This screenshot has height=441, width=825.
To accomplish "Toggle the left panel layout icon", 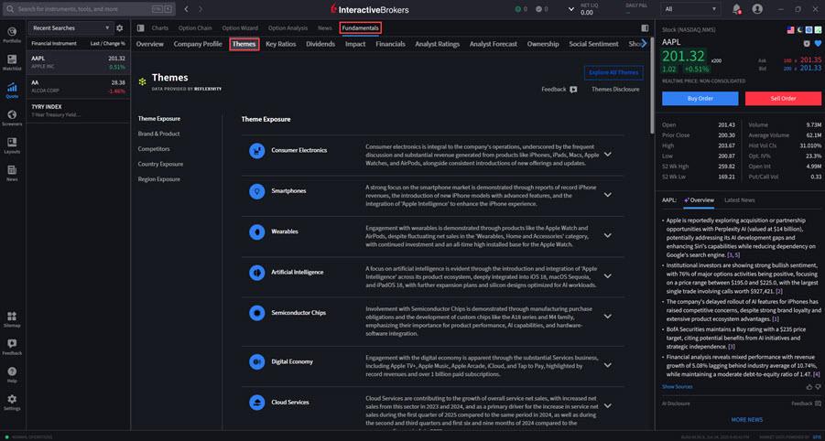I will [140, 27].
